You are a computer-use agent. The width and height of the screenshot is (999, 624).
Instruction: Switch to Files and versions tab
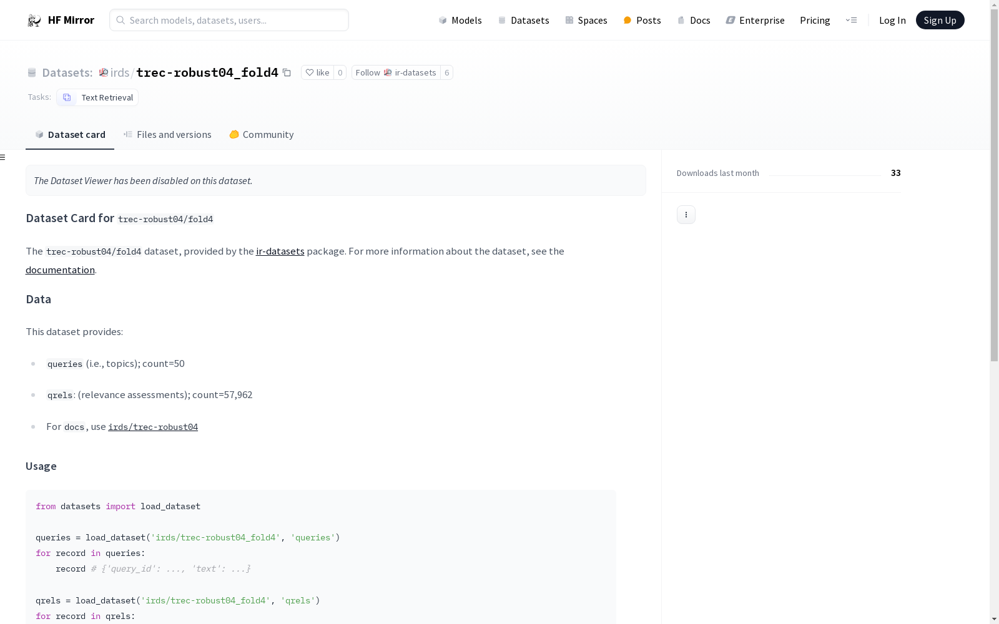coord(167,134)
